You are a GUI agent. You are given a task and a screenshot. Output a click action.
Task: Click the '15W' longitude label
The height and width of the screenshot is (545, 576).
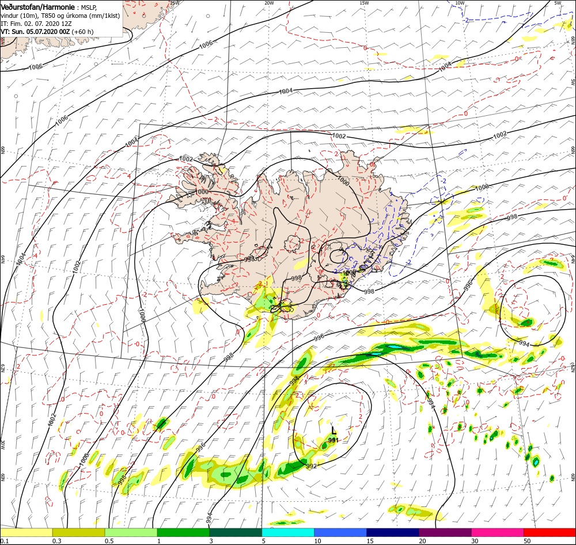(364, 3)
